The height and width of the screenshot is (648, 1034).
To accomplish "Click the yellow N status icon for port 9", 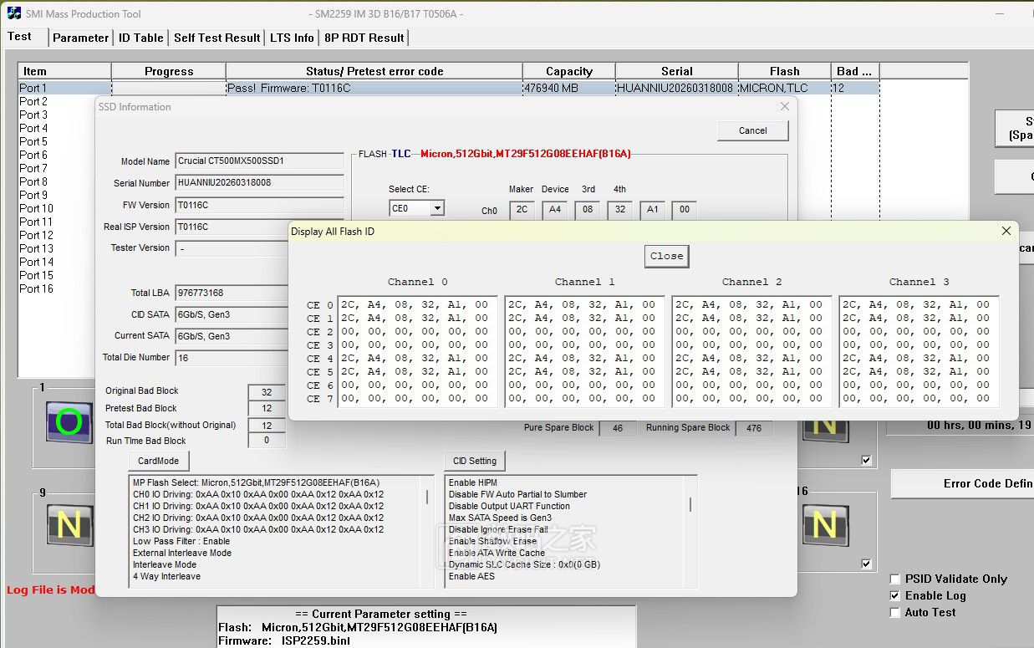I will [69, 526].
